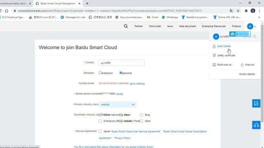Image resolution: width=264 pixels, height=148 pixels.
Task: Open the WhatsApp bookmark
Action: point(170,17)
